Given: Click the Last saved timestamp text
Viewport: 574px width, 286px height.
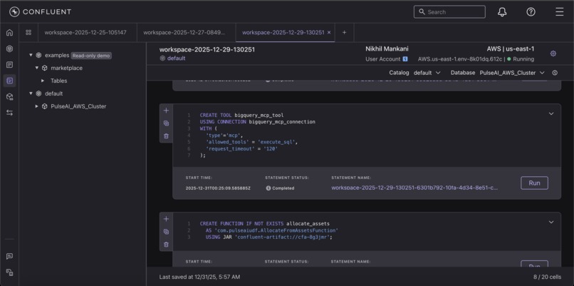Looking at the screenshot, I should 199,277.
